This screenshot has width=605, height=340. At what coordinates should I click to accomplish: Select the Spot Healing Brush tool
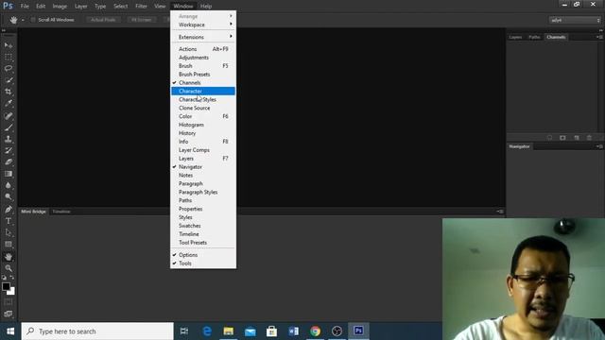(x=9, y=115)
